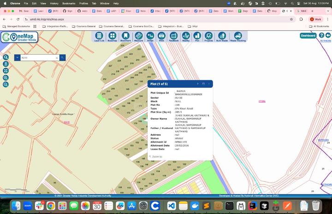
Task: Expand the search source dropdown arrow
Action: (x=17, y=58)
